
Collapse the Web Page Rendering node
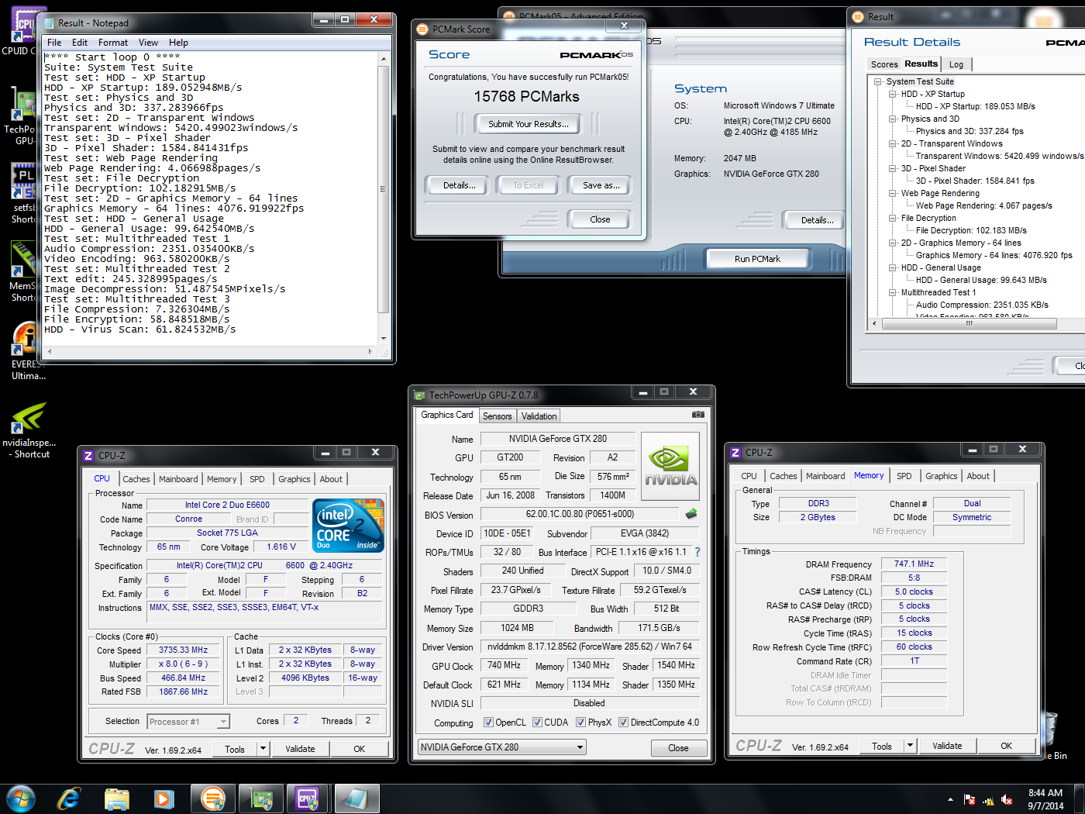coord(892,193)
